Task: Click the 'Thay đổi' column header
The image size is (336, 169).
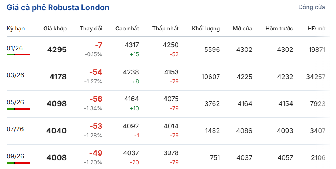Action: coord(91,29)
